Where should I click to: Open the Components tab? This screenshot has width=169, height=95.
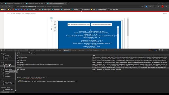(x=96, y=50)
